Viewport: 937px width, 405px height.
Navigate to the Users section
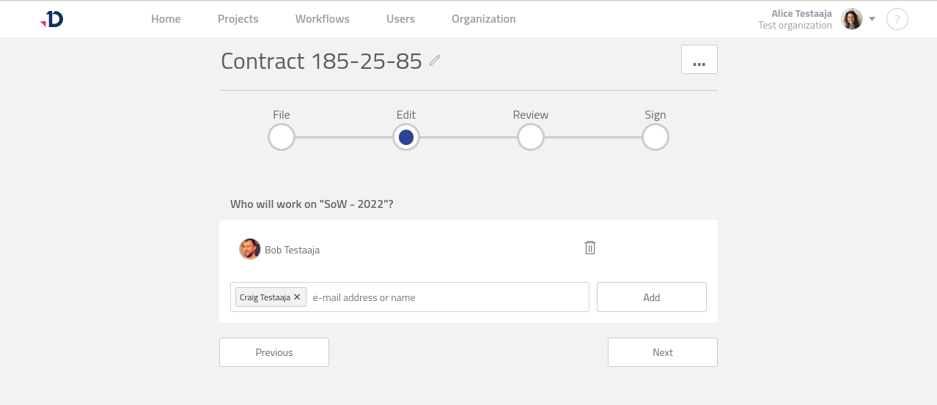400,19
